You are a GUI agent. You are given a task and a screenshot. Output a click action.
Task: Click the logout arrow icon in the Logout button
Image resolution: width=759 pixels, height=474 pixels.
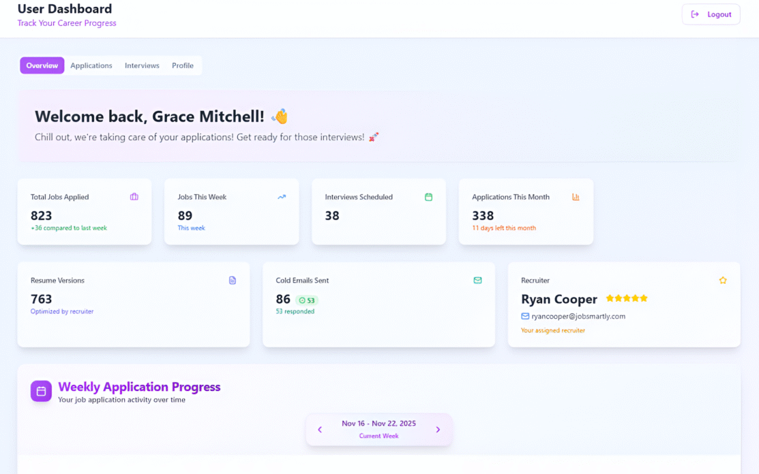click(695, 14)
